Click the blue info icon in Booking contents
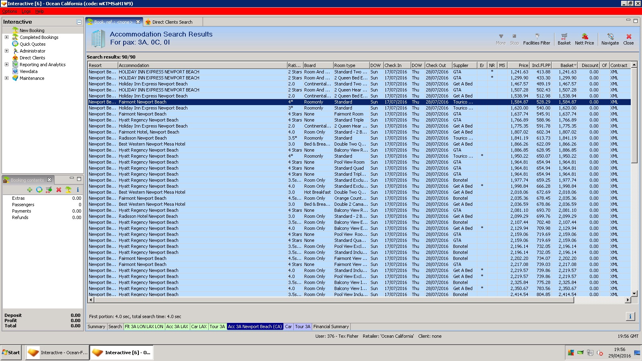The width and height of the screenshot is (642, 361). (77, 190)
